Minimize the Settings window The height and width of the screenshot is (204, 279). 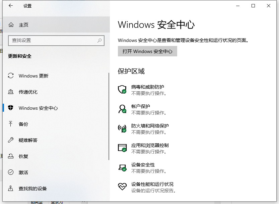238,6
